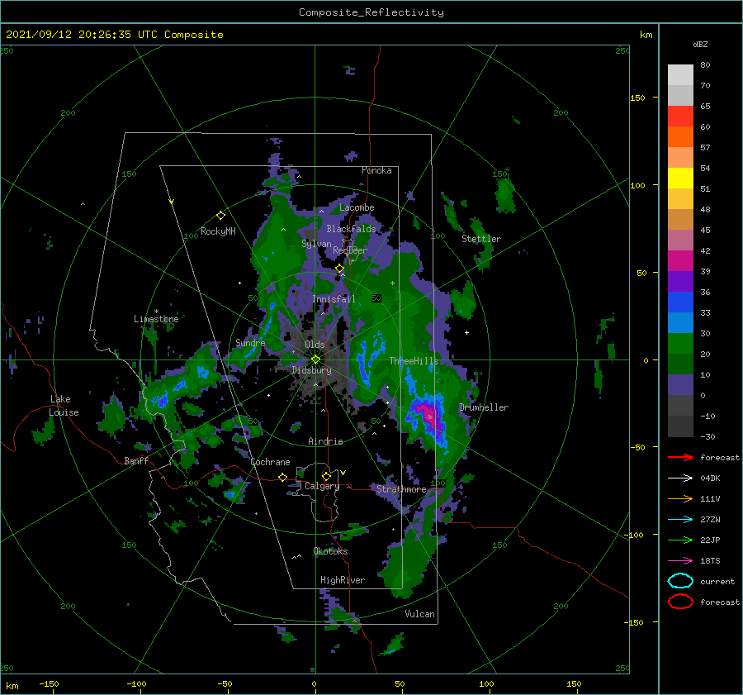Click the Innisfail city label

334,299
